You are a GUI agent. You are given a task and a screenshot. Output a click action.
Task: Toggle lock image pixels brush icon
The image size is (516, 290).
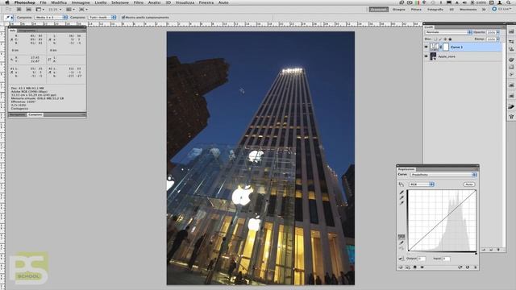click(x=440, y=39)
